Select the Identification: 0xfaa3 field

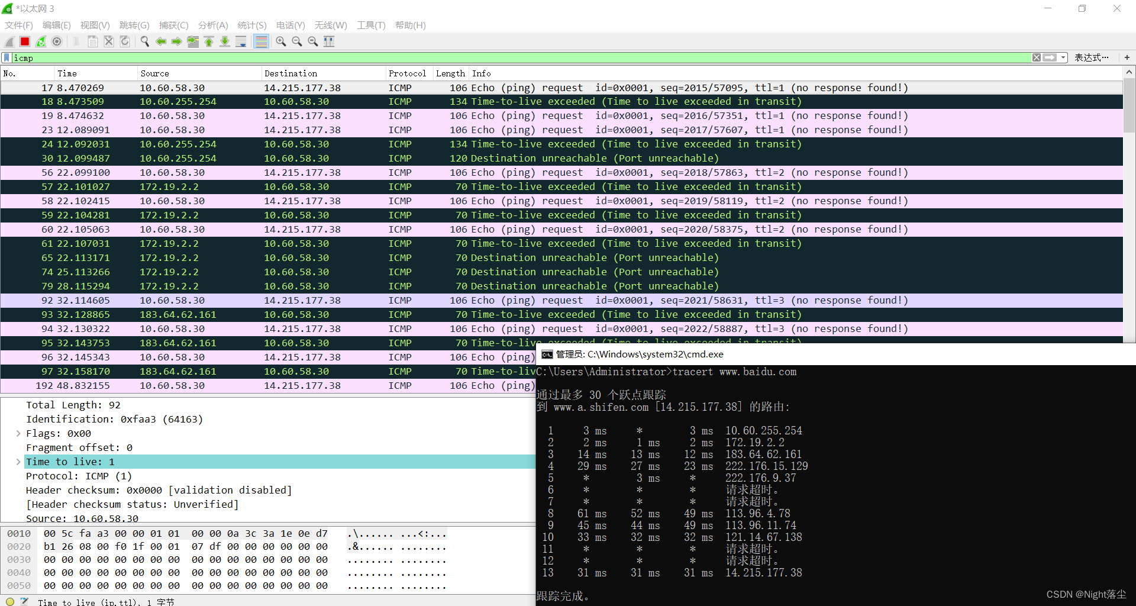[x=114, y=419]
